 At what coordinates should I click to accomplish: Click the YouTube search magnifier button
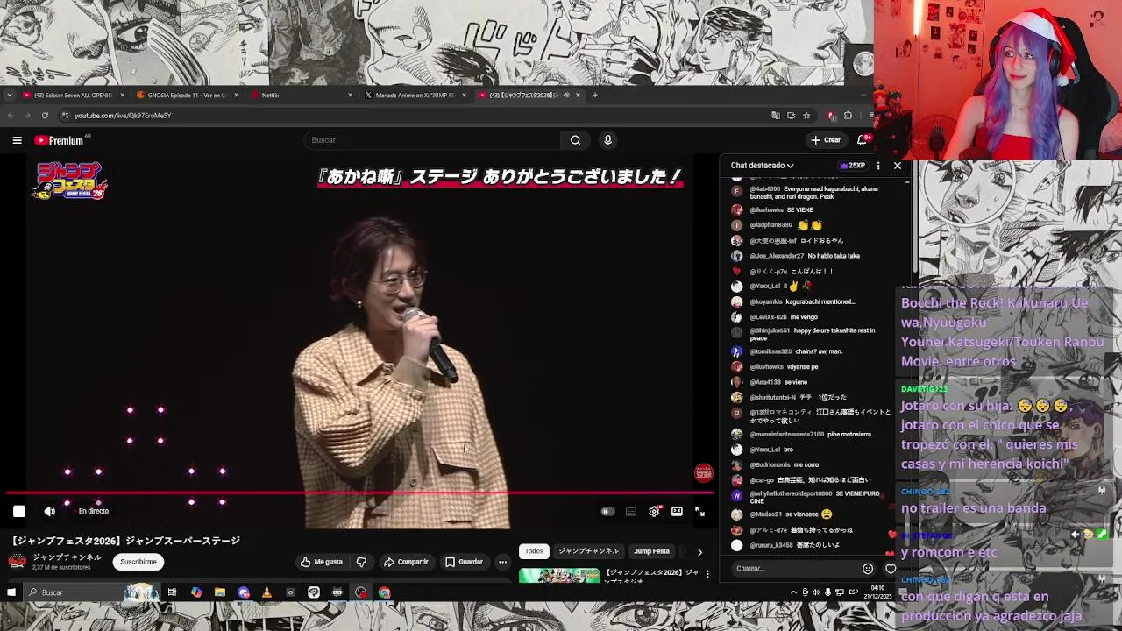tap(575, 140)
